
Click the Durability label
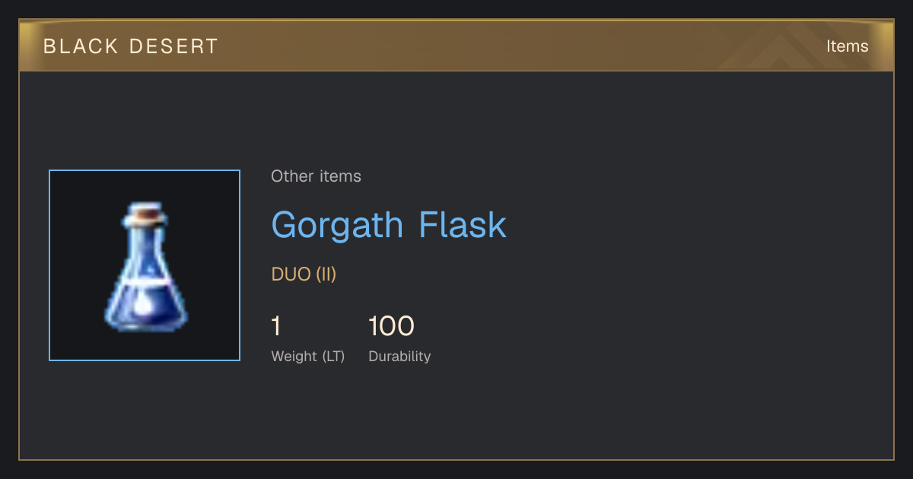(399, 357)
